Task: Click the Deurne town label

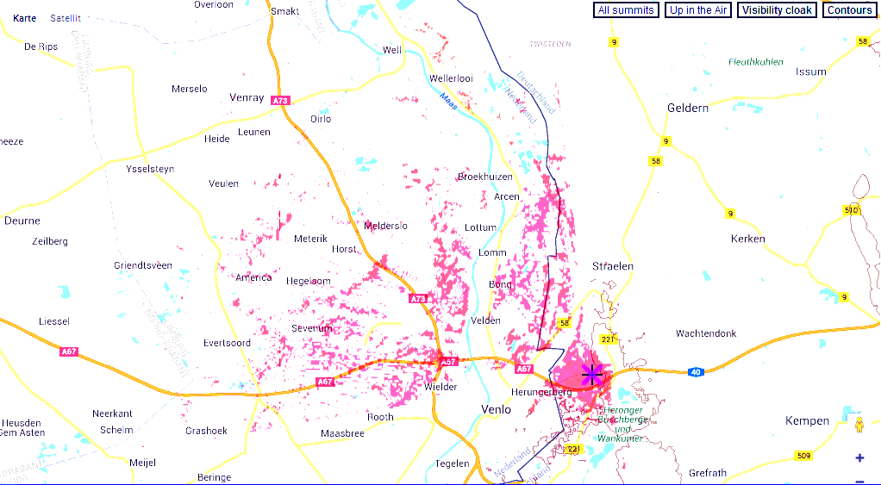Action: [x=22, y=221]
